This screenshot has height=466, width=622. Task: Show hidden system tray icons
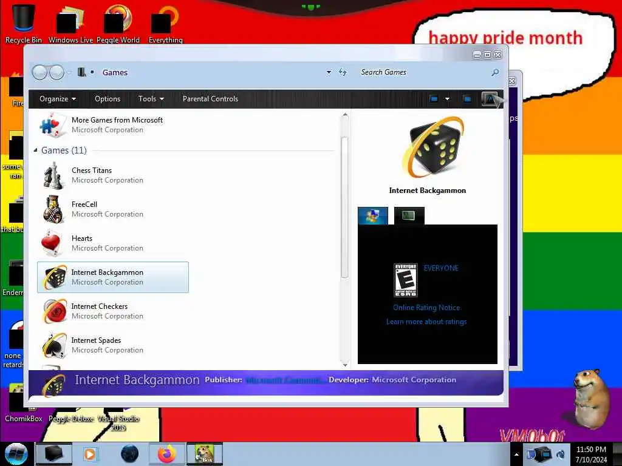516,454
